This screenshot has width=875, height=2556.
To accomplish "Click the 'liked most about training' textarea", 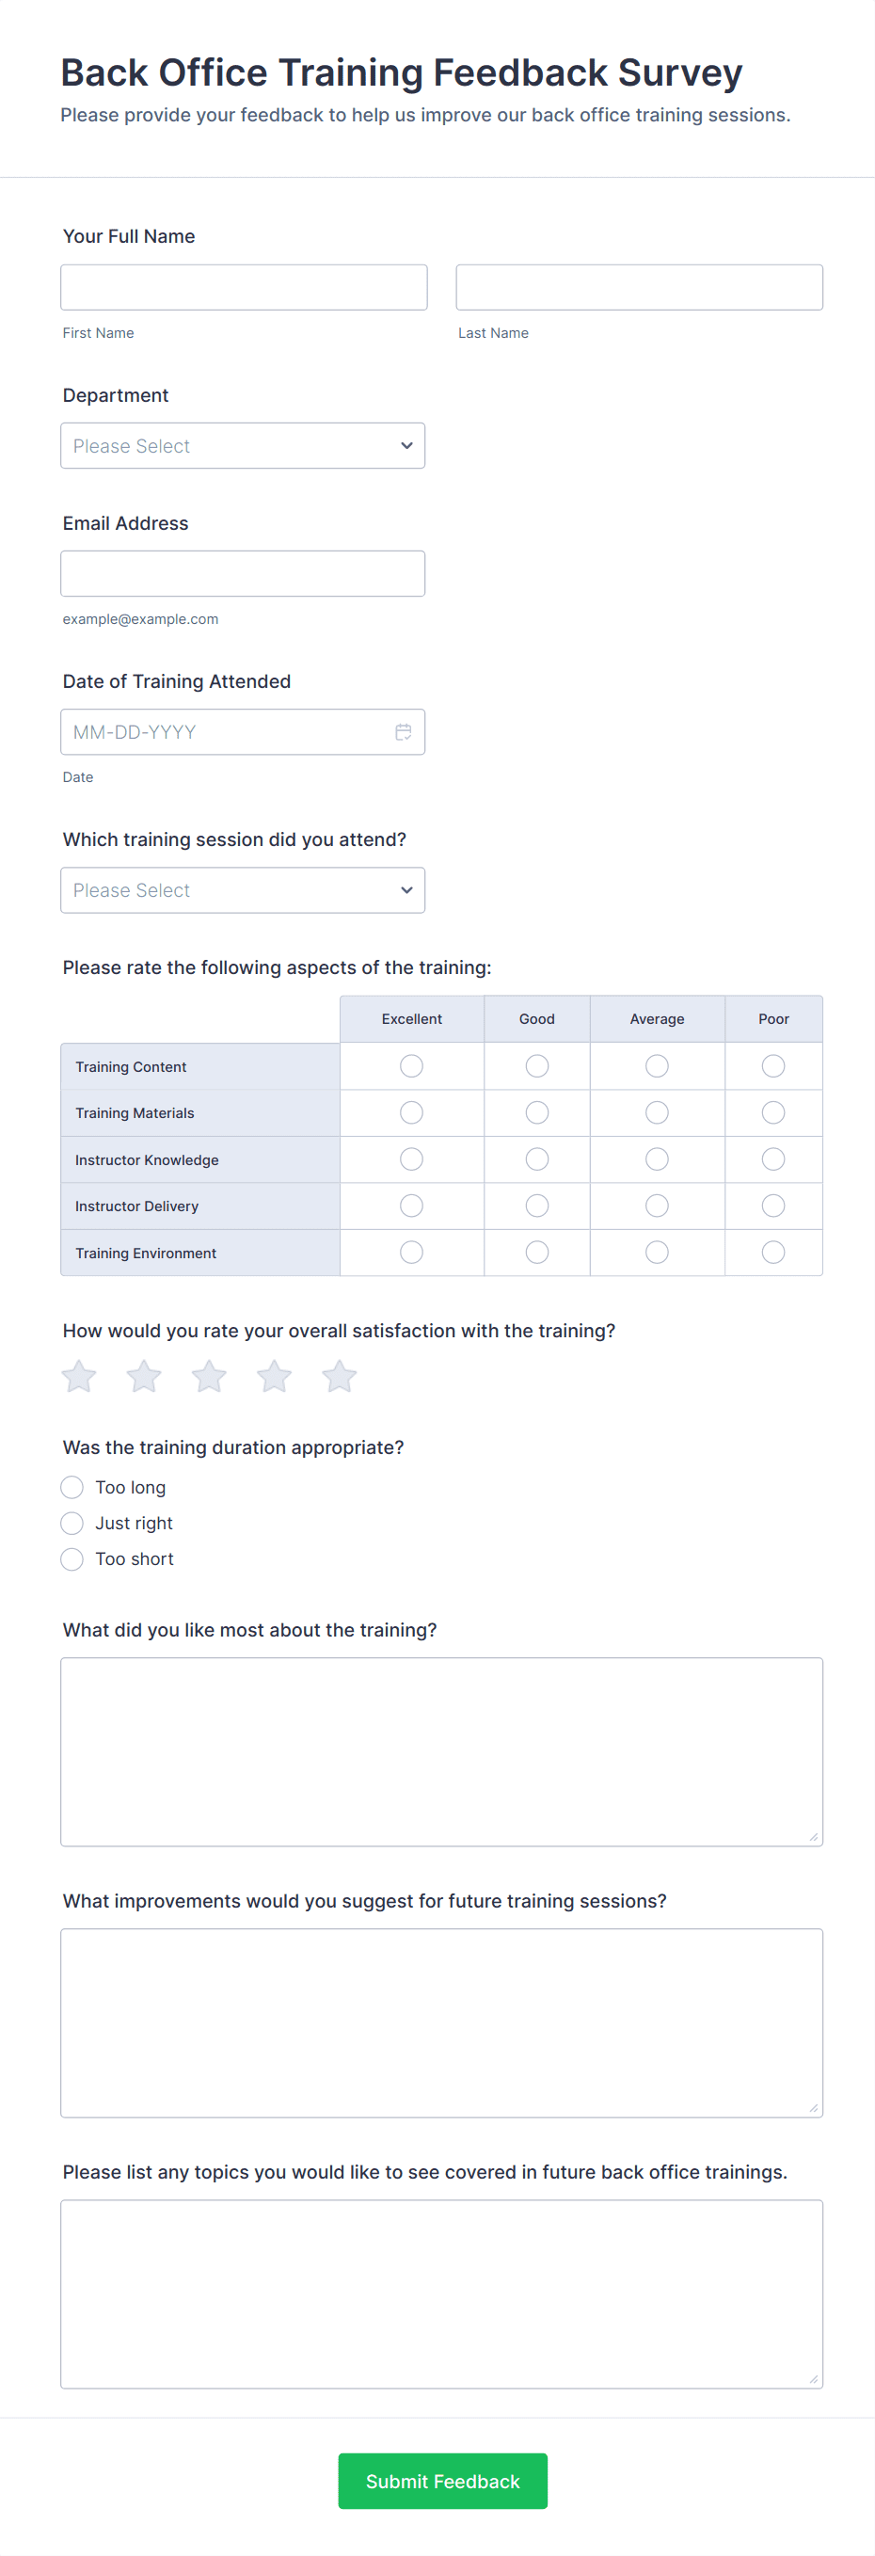I will (441, 1751).
